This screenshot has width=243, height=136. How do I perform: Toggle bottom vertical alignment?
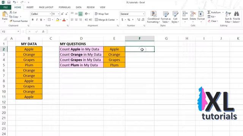[80, 14]
